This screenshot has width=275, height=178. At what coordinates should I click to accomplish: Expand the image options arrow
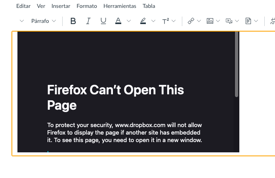pyautogui.click(x=218, y=21)
